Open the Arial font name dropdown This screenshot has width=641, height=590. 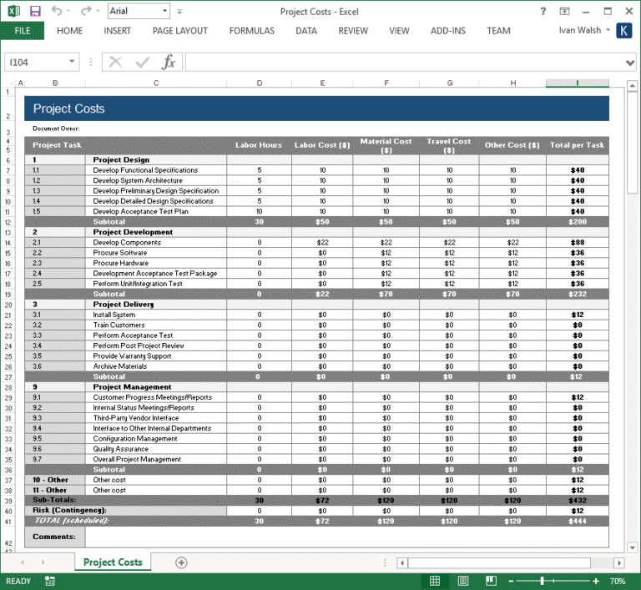[164, 11]
